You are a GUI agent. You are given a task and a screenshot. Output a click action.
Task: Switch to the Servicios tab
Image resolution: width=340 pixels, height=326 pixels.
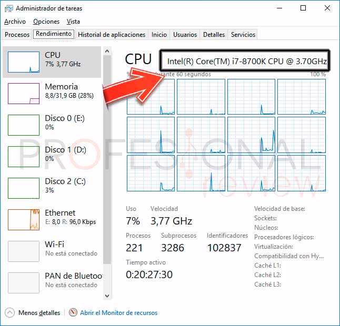243,35
